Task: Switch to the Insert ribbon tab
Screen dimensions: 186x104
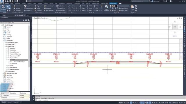Action: 12,3
